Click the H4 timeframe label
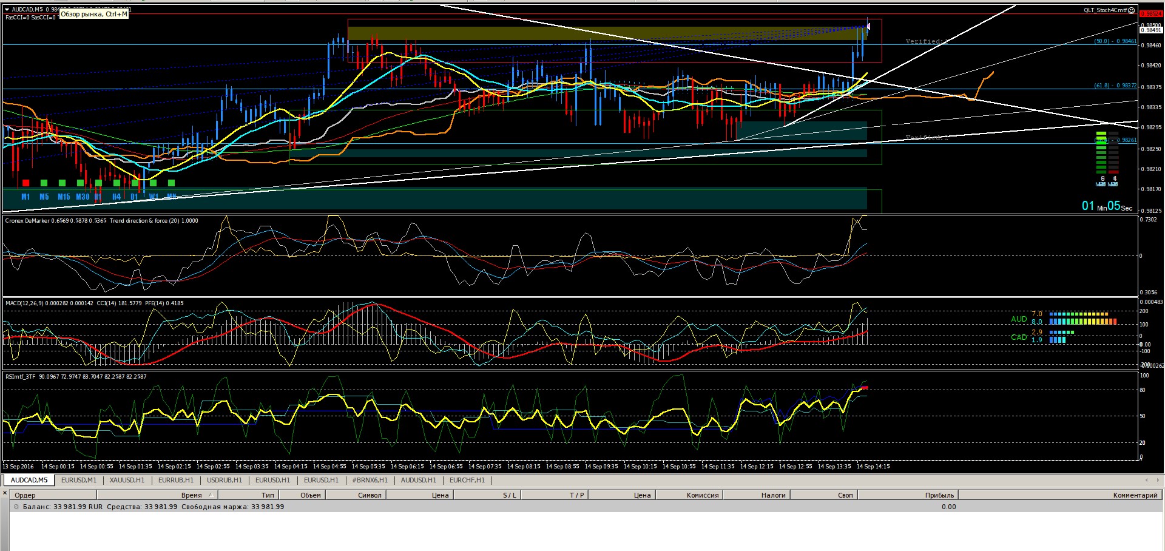Image resolution: width=1165 pixels, height=551 pixels. [116, 197]
